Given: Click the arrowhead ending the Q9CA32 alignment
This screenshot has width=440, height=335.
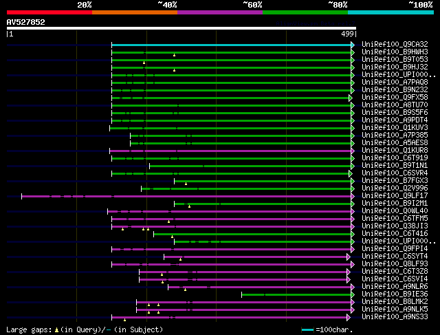Looking at the screenshot, I should click(x=353, y=45).
